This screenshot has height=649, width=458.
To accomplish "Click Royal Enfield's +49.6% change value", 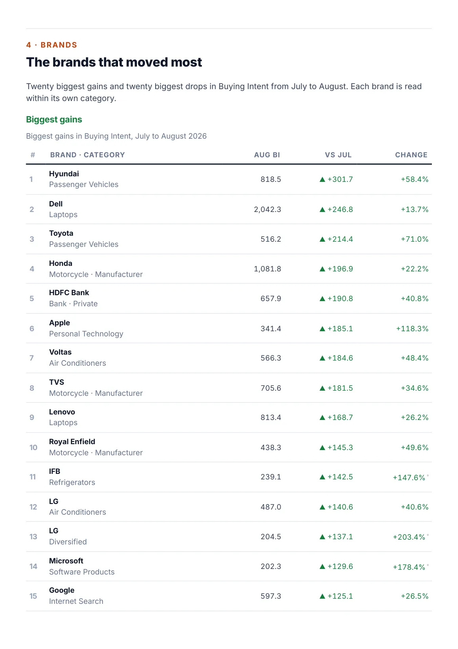I will [x=414, y=448].
